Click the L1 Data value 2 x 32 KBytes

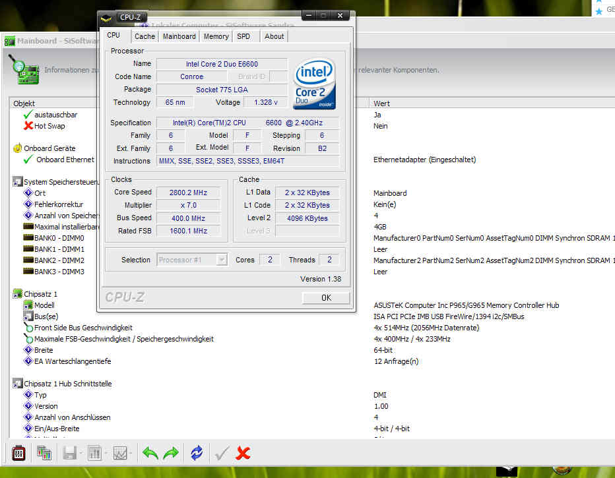[x=307, y=193]
